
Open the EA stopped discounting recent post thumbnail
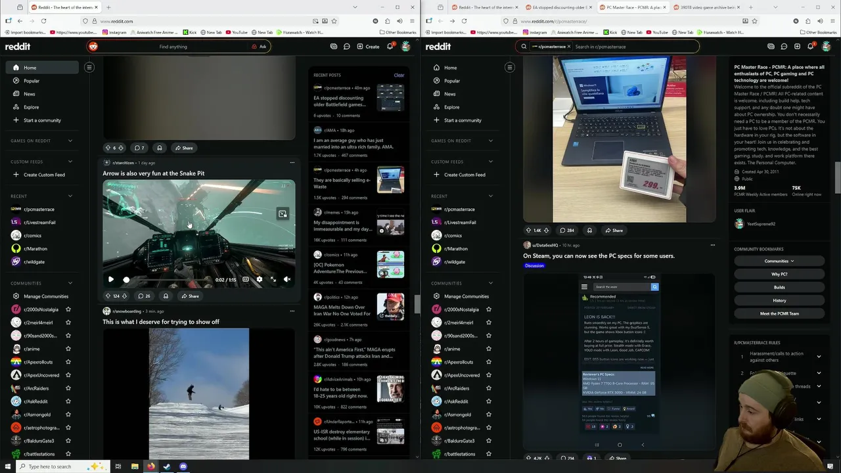[x=390, y=98]
